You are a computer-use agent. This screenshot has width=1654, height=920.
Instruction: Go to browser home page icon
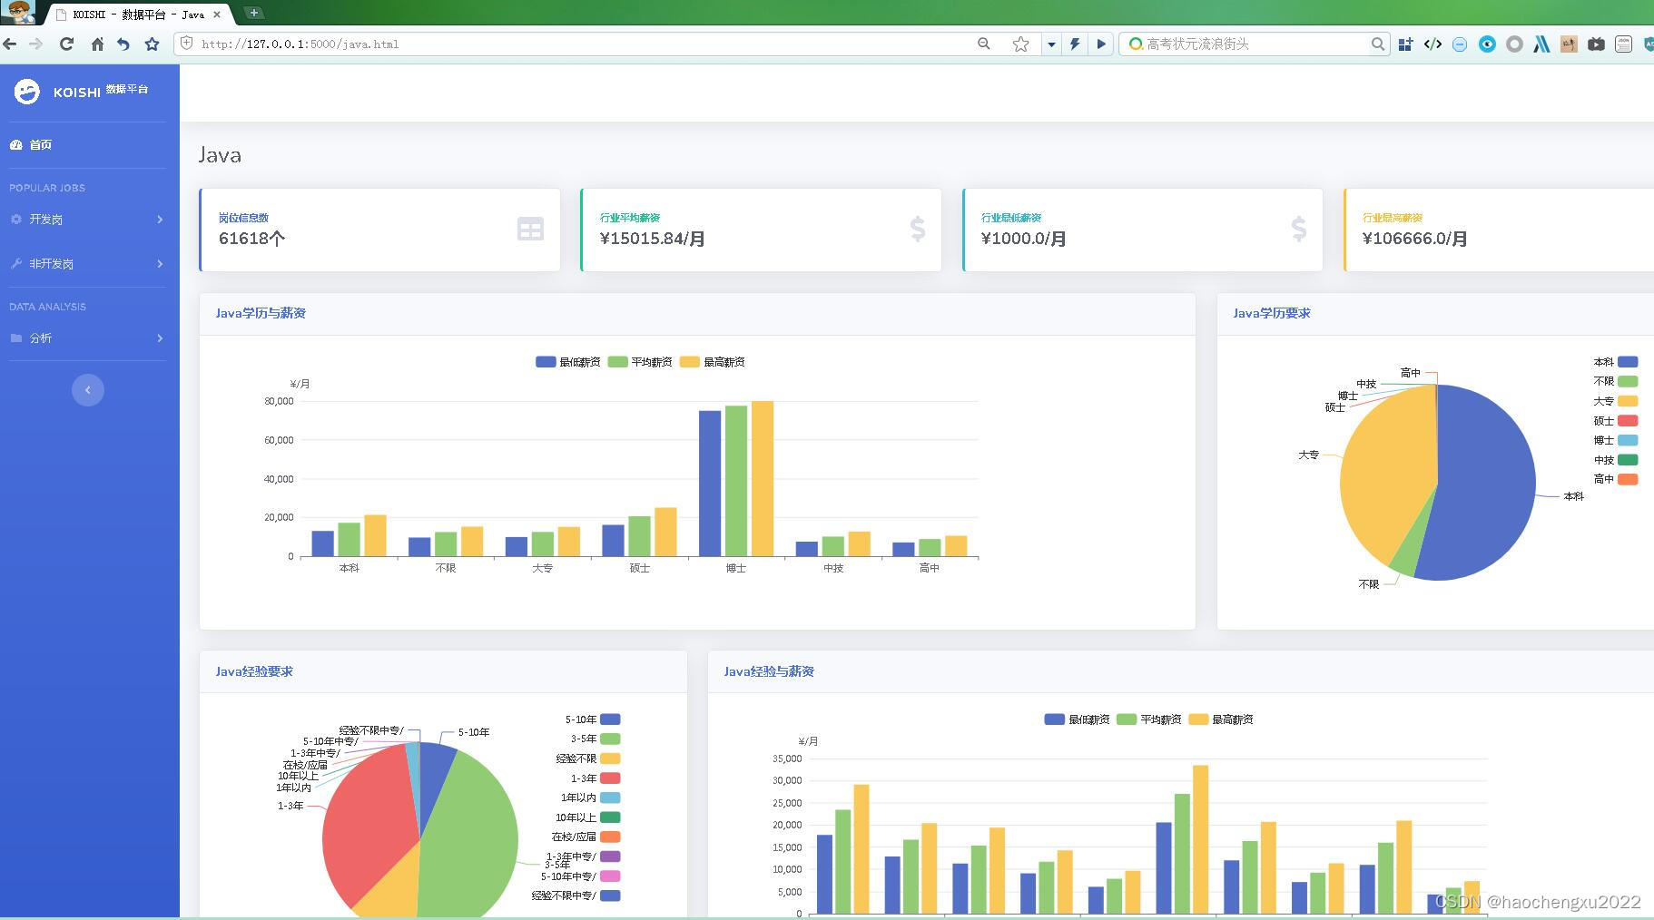(x=97, y=44)
